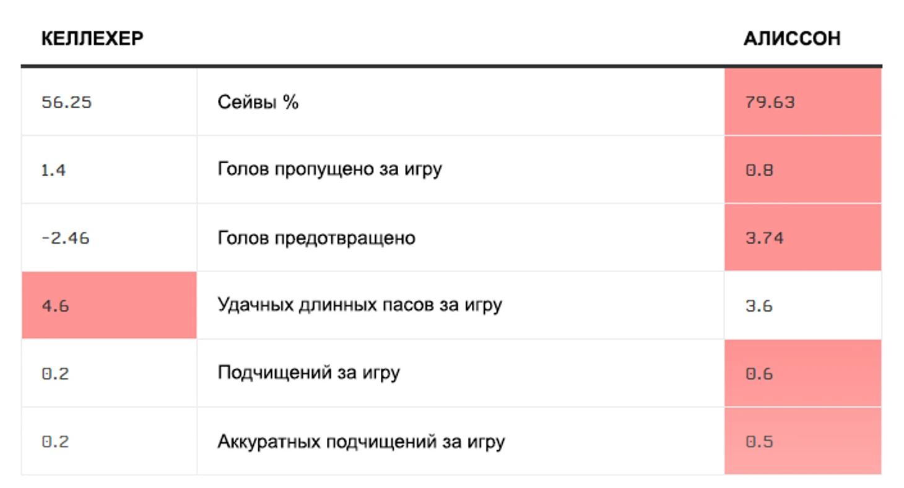Screen dimensions: 904x488
Task: Select the Сейвы % row label
Action: [x=258, y=102]
